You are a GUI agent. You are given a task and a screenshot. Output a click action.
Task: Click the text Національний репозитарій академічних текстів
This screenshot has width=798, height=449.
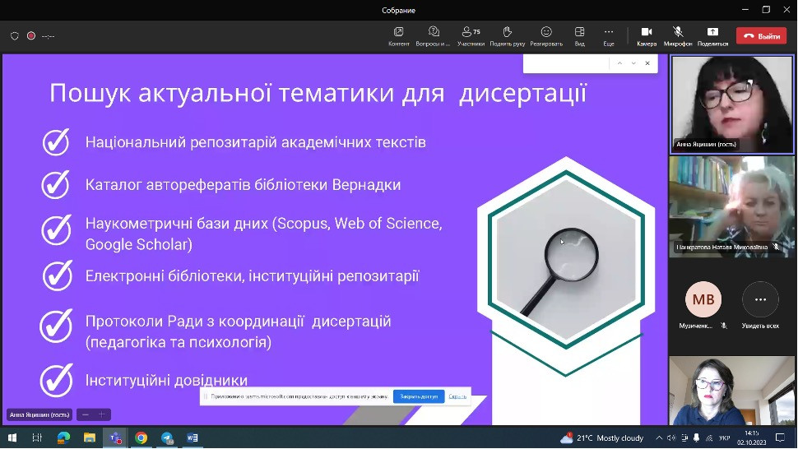[x=256, y=142]
